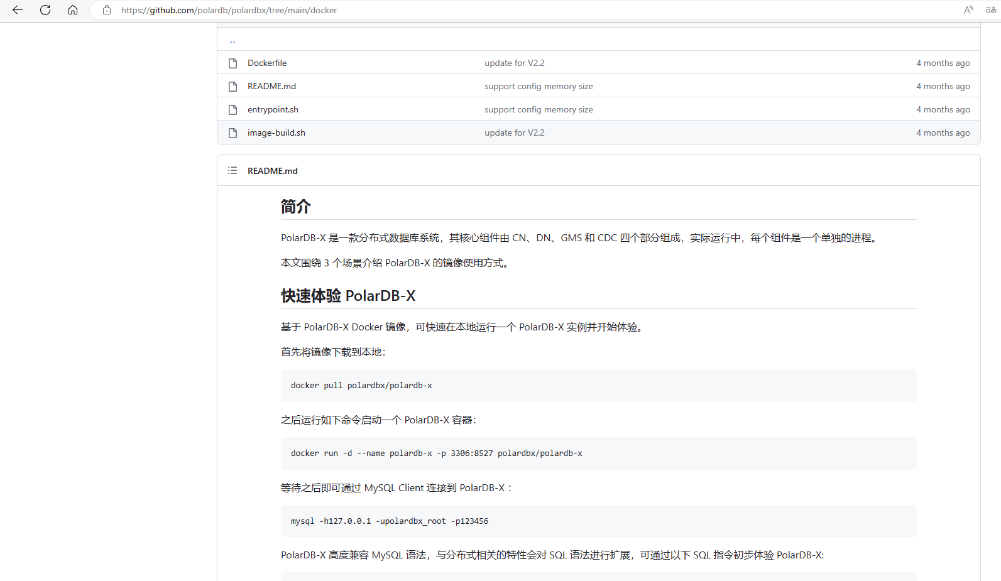
Task: Click image-build.sh '4 months ago' timestamp
Action: coord(943,133)
